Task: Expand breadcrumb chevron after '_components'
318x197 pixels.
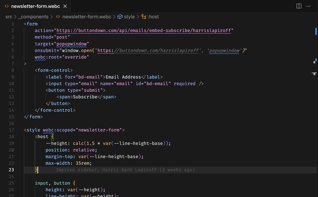Action: point(52,17)
